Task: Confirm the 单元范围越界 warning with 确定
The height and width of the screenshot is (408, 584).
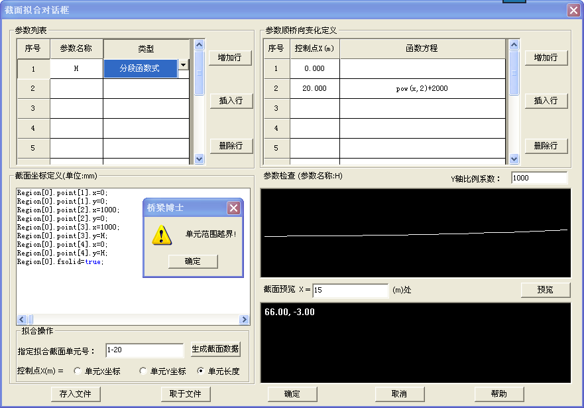Action: [193, 261]
